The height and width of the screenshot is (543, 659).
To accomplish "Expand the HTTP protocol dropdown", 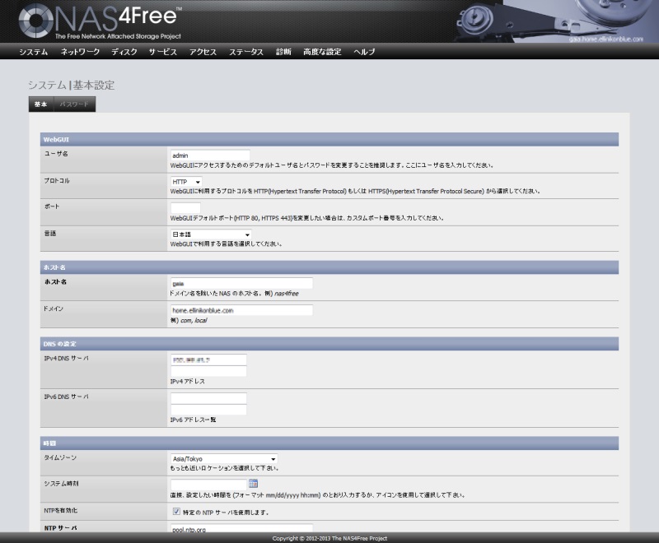I will 186,182.
